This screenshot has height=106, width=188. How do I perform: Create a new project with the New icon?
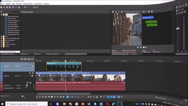[1, 7]
